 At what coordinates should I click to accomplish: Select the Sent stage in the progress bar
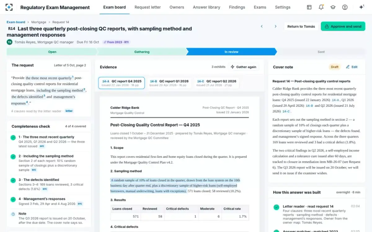pyautogui.click(x=321, y=52)
